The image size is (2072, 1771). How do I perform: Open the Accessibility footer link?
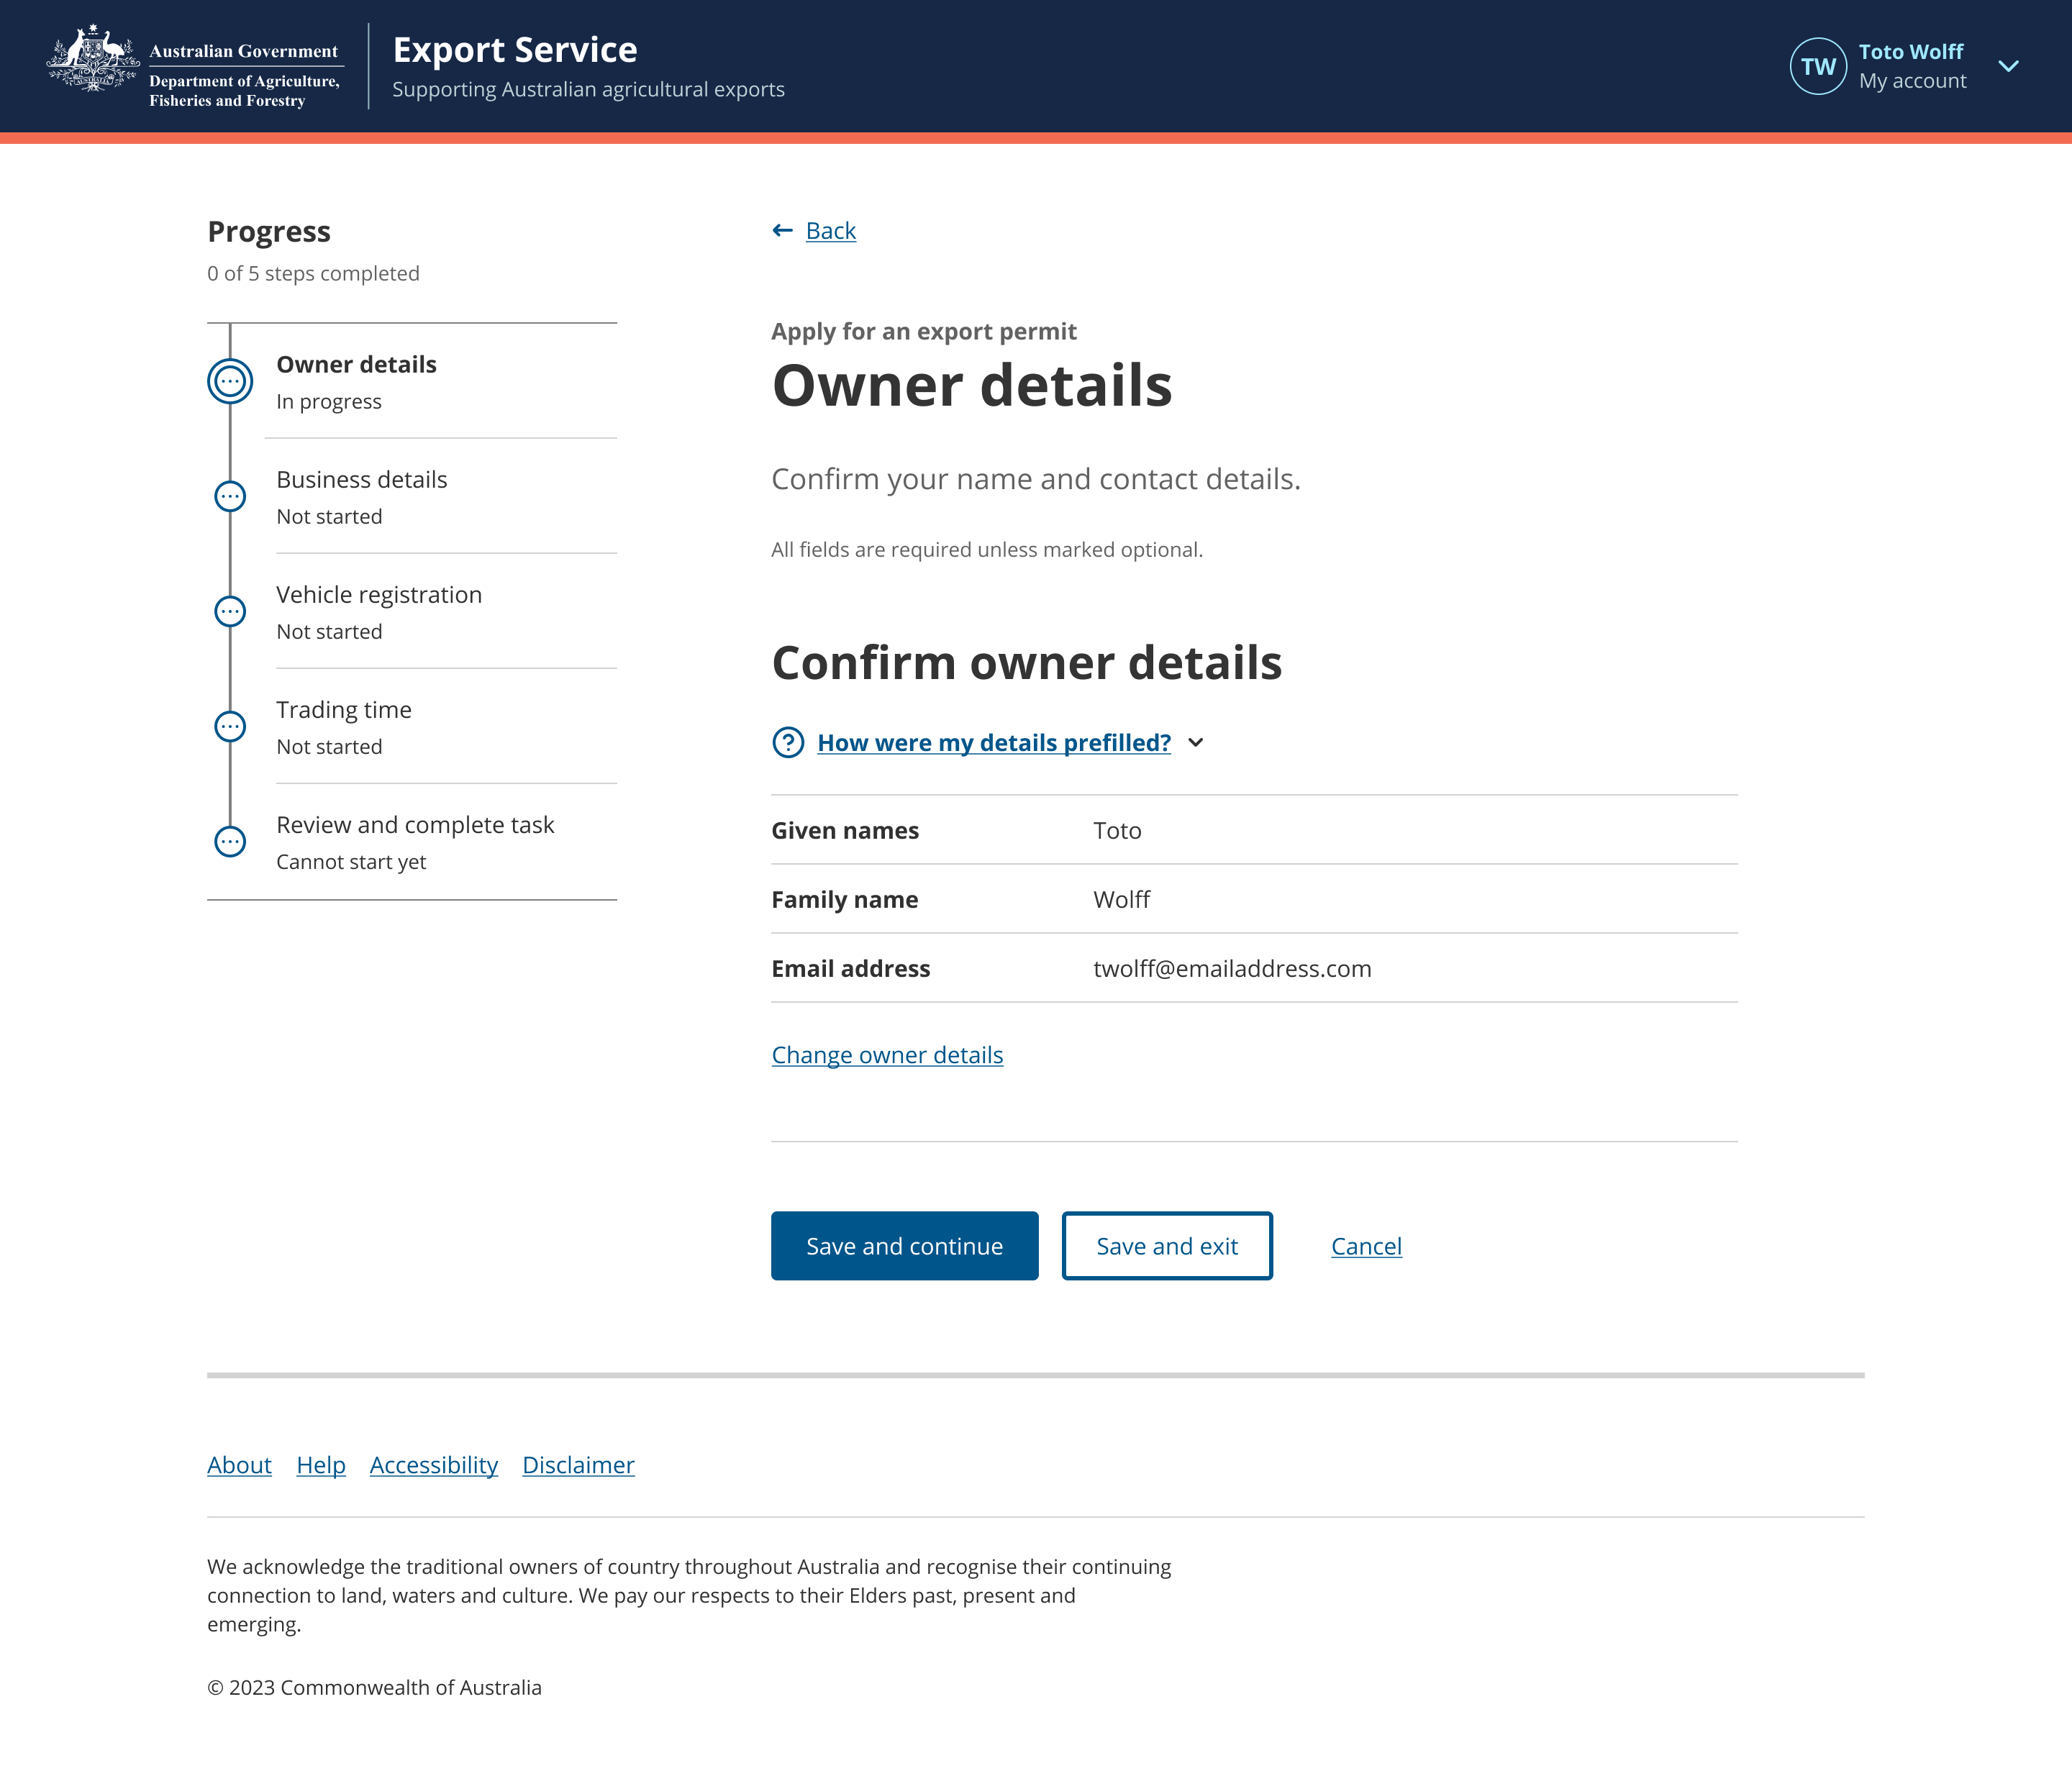pyautogui.click(x=433, y=1465)
